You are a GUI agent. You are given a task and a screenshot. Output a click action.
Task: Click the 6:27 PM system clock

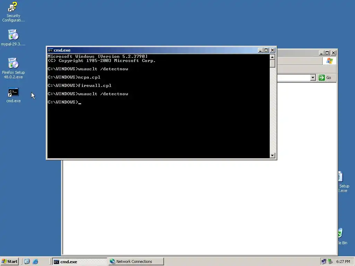coord(343,261)
